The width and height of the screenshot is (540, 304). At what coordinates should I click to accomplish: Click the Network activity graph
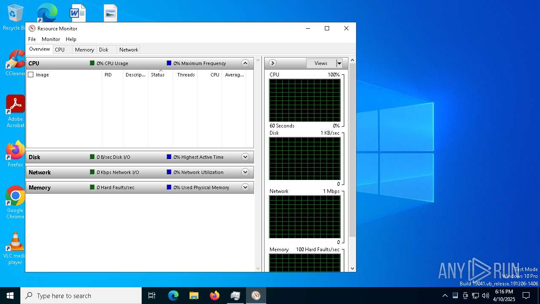(x=305, y=217)
